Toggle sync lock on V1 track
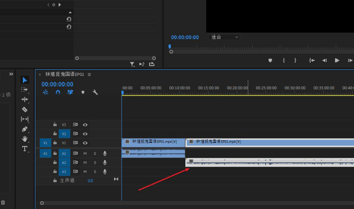 click(75, 142)
